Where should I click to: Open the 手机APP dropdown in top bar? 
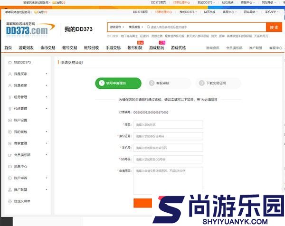click(x=272, y=12)
